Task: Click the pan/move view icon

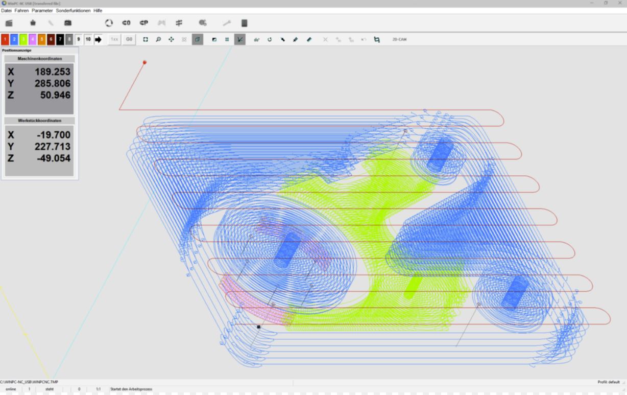Action: click(x=171, y=39)
